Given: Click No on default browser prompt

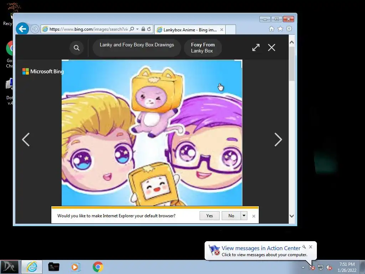Looking at the screenshot, I should point(231,216).
